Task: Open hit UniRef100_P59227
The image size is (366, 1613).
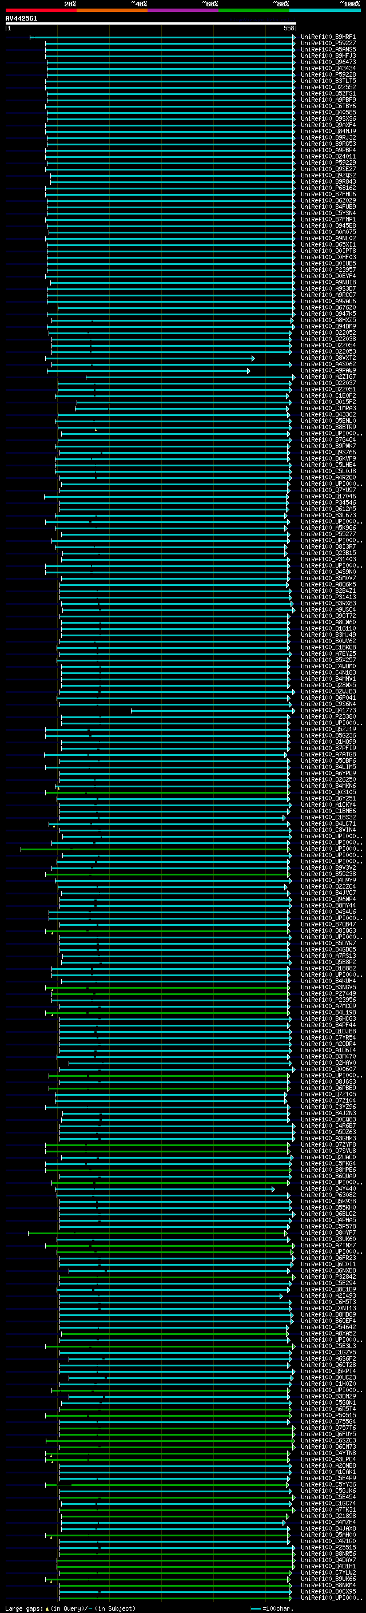Action: pos(328,43)
